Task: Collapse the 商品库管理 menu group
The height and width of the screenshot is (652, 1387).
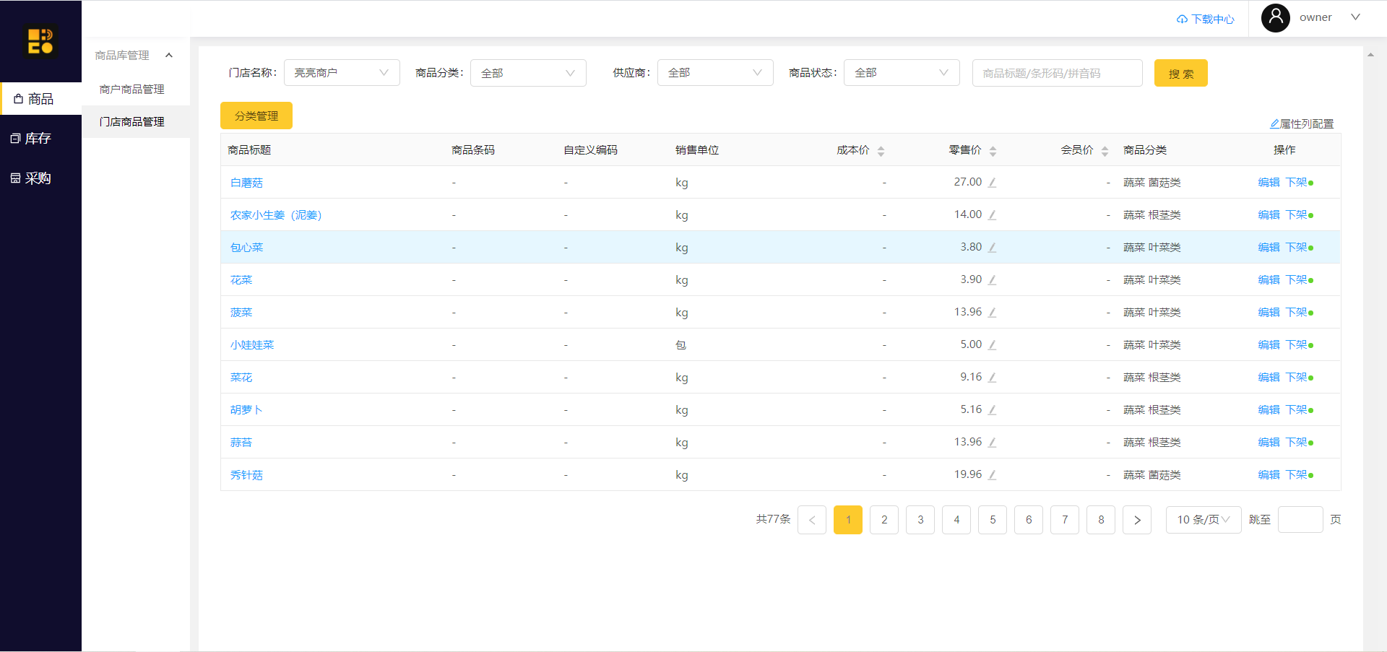Action: [135, 56]
